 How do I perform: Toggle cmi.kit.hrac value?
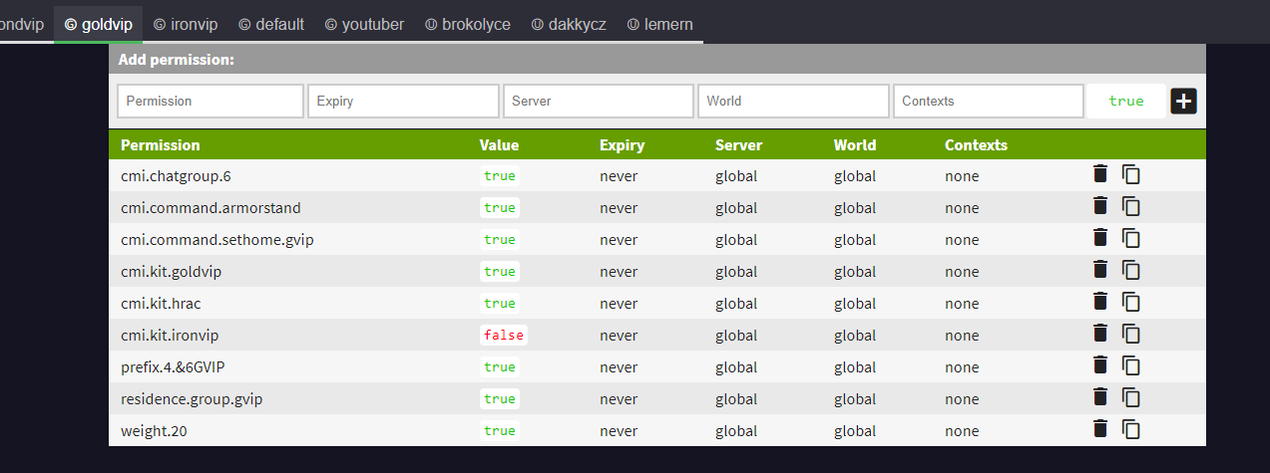click(x=500, y=304)
